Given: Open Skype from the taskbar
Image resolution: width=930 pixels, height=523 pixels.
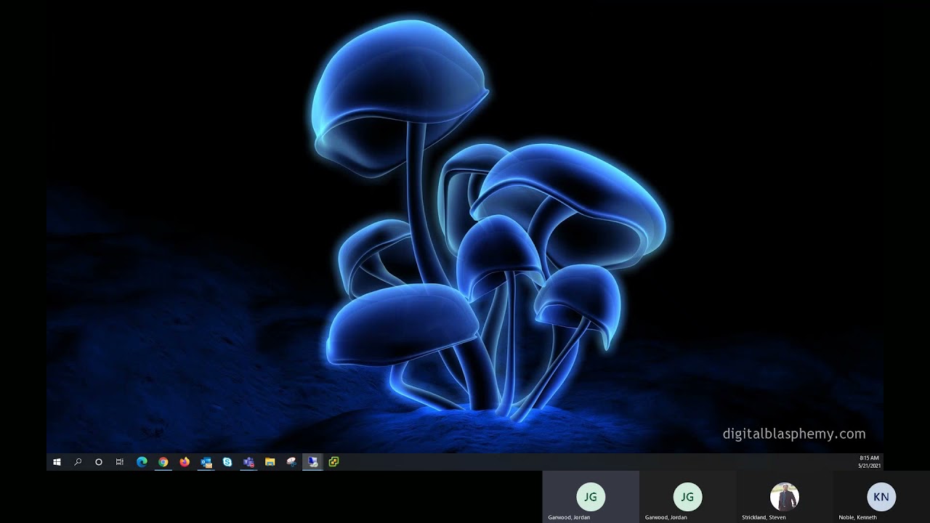Looking at the screenshot, I should (227, 462).
